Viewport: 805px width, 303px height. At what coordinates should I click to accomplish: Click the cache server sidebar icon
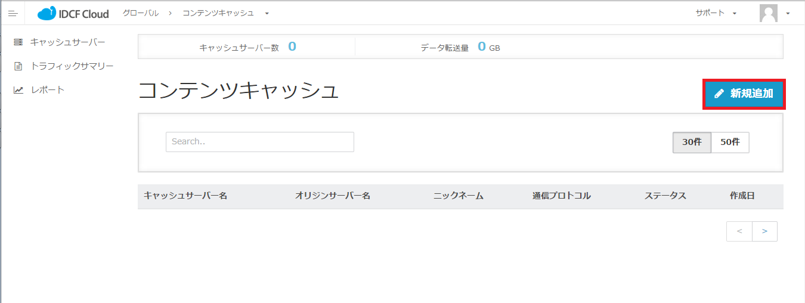18,42
